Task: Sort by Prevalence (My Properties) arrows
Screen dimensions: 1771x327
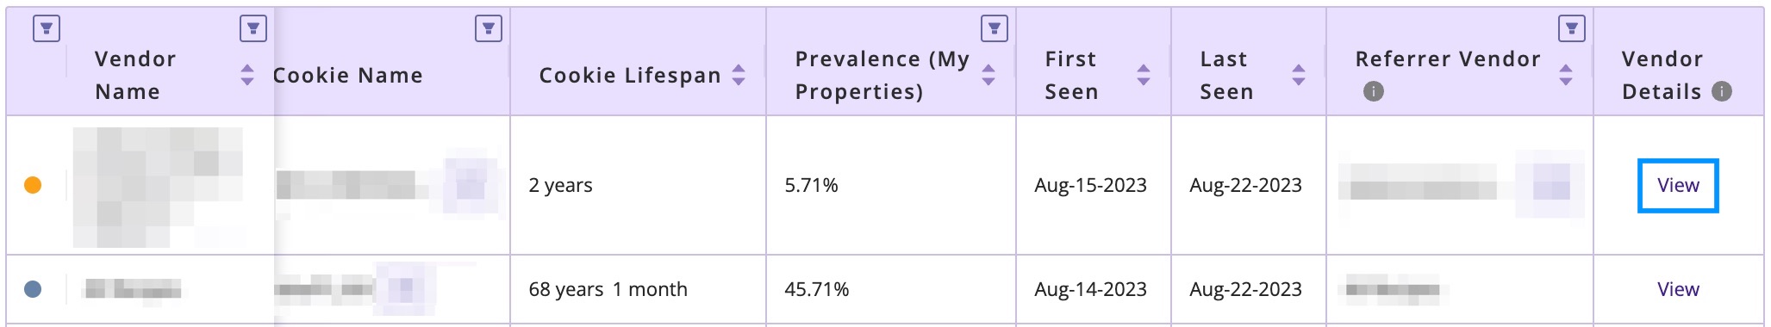Action: click(988, 75)
